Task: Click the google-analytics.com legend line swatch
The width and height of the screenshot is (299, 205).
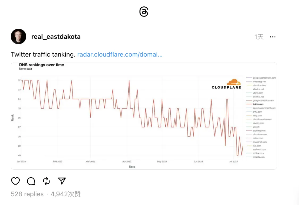Action: tap(249, 101)
